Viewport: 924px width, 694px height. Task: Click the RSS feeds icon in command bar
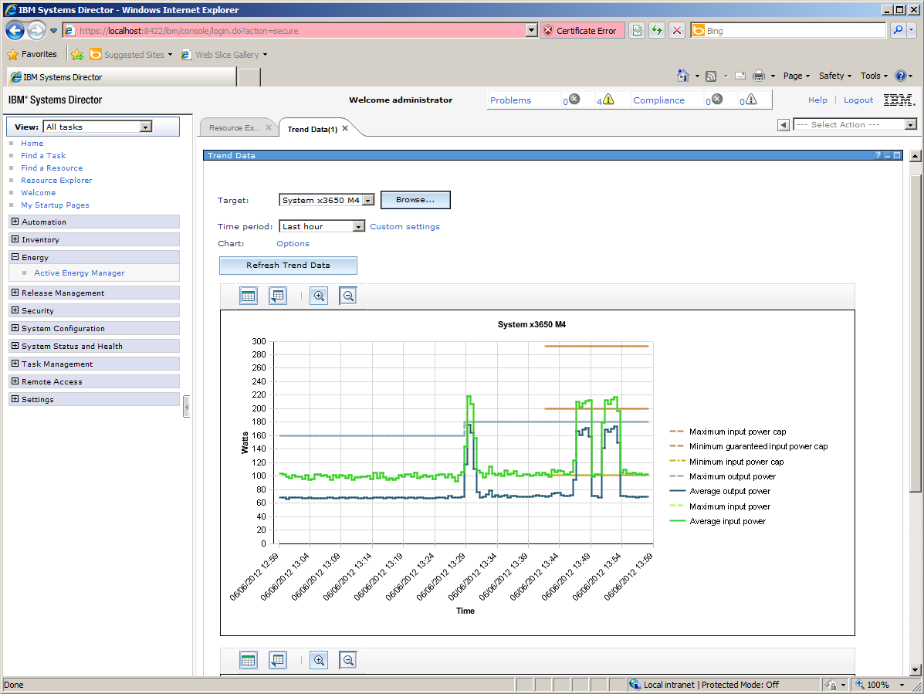[x=711, y=76]
